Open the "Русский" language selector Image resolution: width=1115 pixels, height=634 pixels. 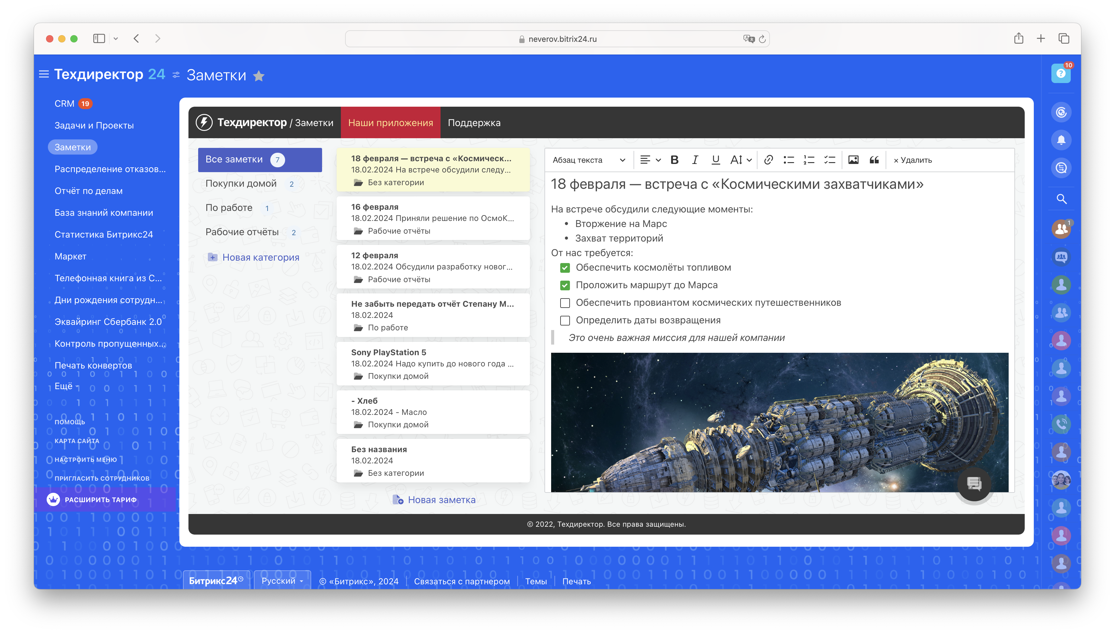[x=282, y=580]
